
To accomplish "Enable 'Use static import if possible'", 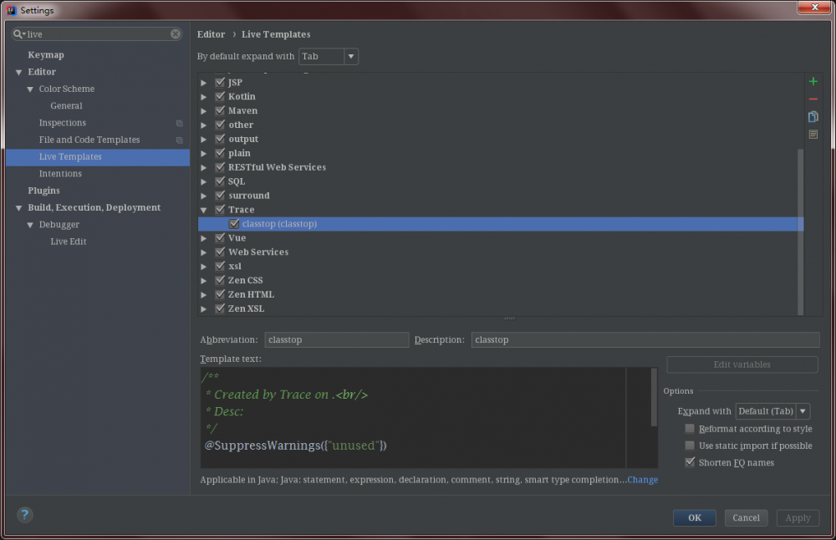I will coord(689,446).
